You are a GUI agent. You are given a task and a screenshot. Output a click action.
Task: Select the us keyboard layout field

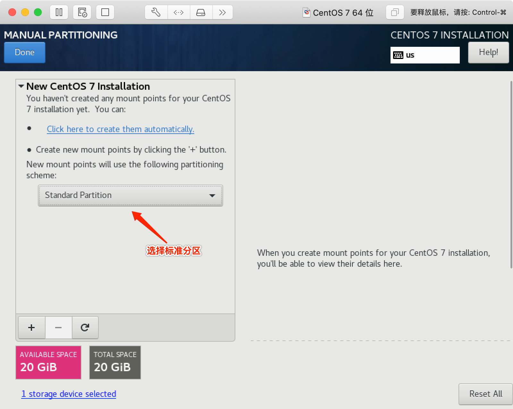click(425, 55)
